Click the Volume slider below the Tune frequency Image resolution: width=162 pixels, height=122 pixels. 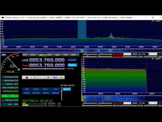pos(44,69)
